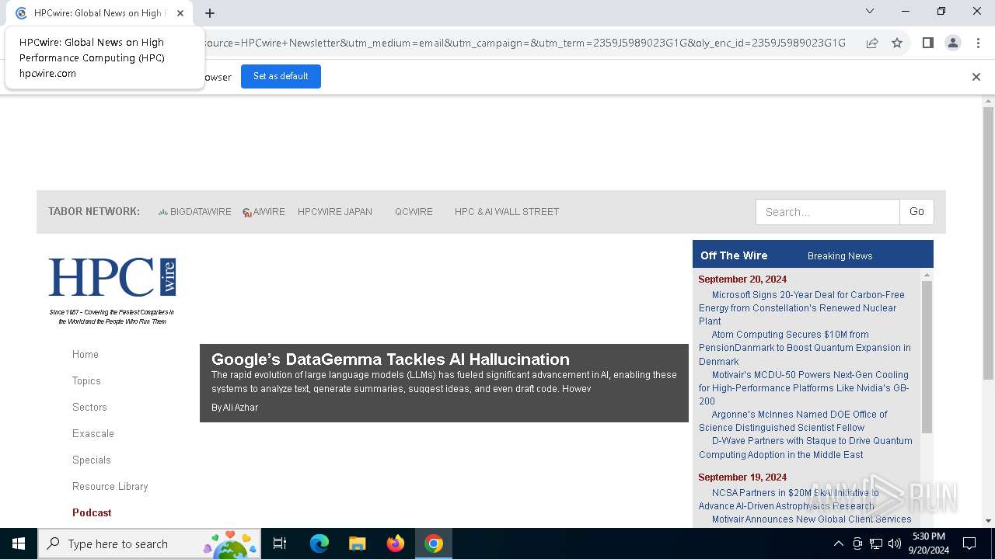Go to Home in the sidebar

pos(86,354)
